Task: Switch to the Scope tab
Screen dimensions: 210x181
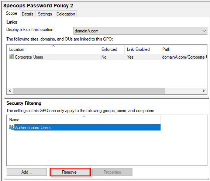Action: click(11, 13)
